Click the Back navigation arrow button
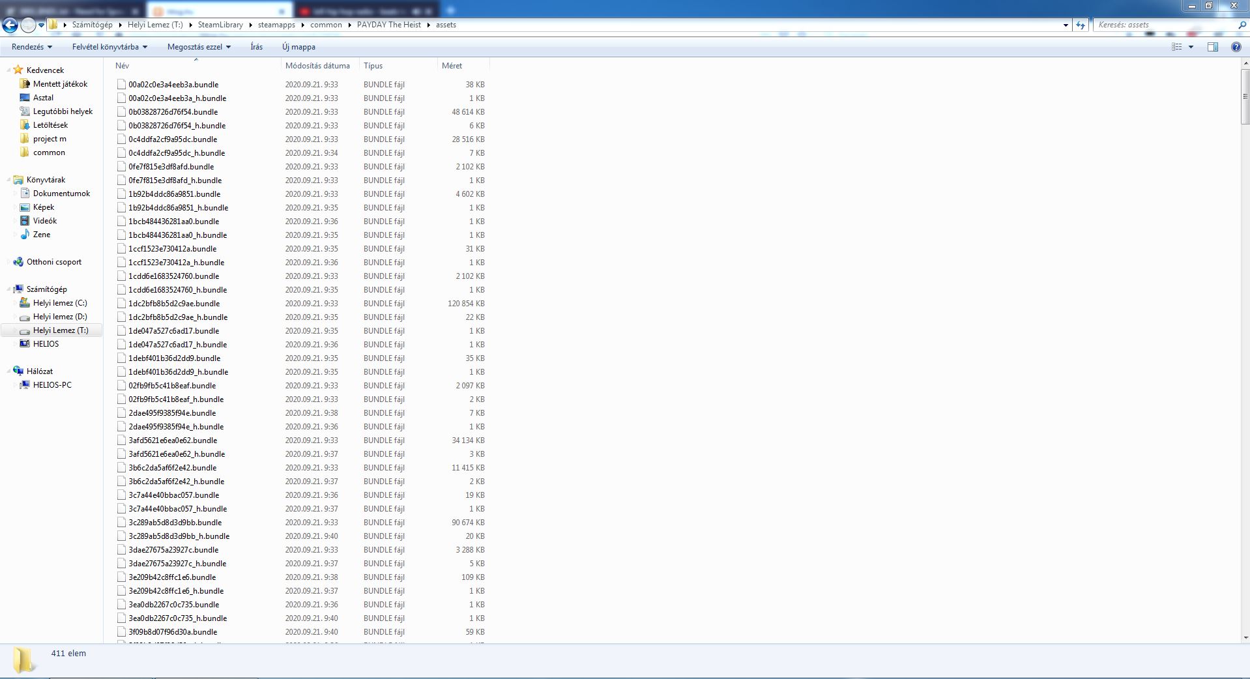1250x679 pixels. tap(10, 25)
